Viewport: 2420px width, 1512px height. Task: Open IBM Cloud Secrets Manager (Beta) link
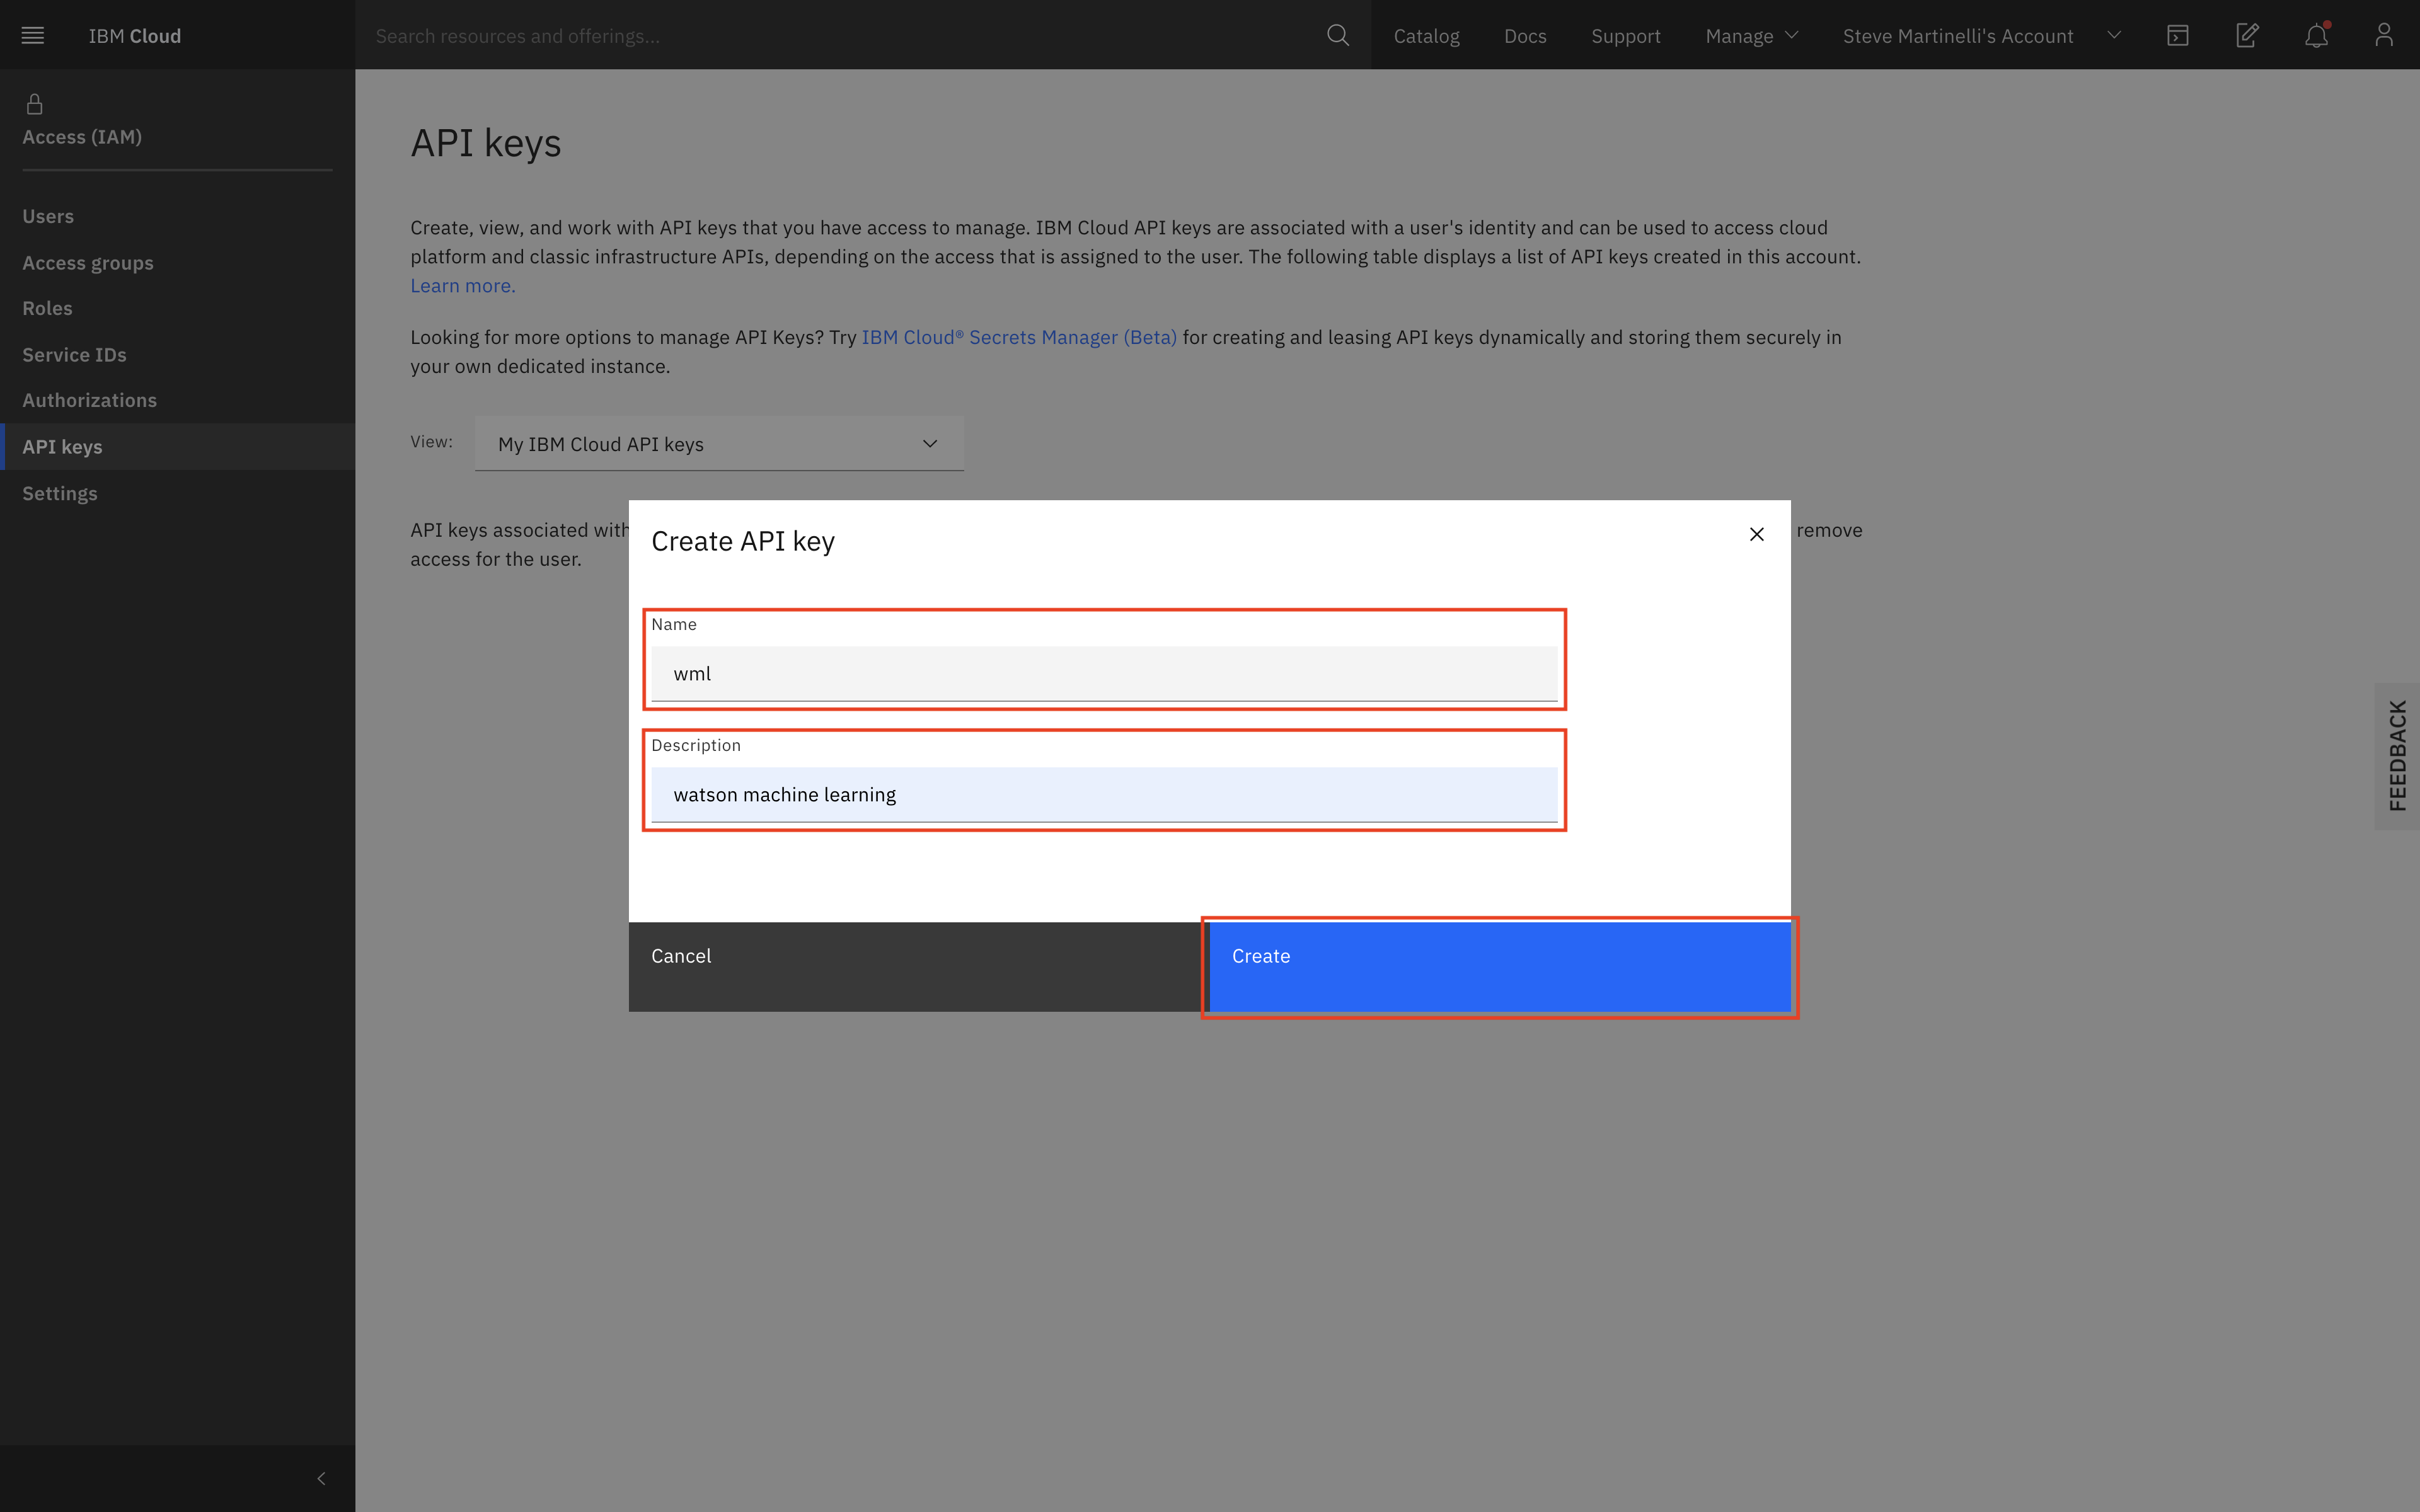point(1018,338)
